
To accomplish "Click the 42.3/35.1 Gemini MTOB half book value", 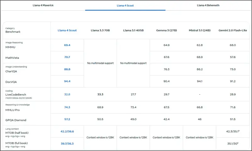I will (233, 131).
